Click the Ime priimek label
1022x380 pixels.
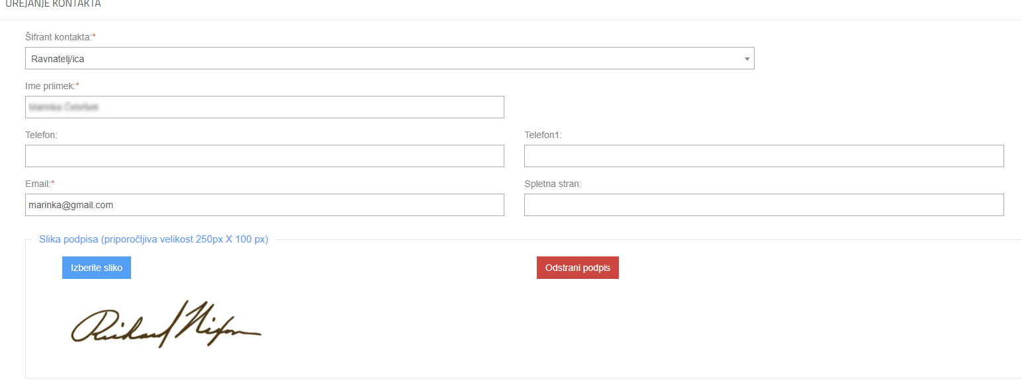tap(52, 86)
